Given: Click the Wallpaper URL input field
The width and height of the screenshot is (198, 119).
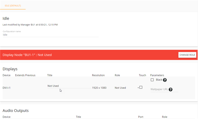Looking at the screenshot, I should pyautogui.click(x=159, y=89).
